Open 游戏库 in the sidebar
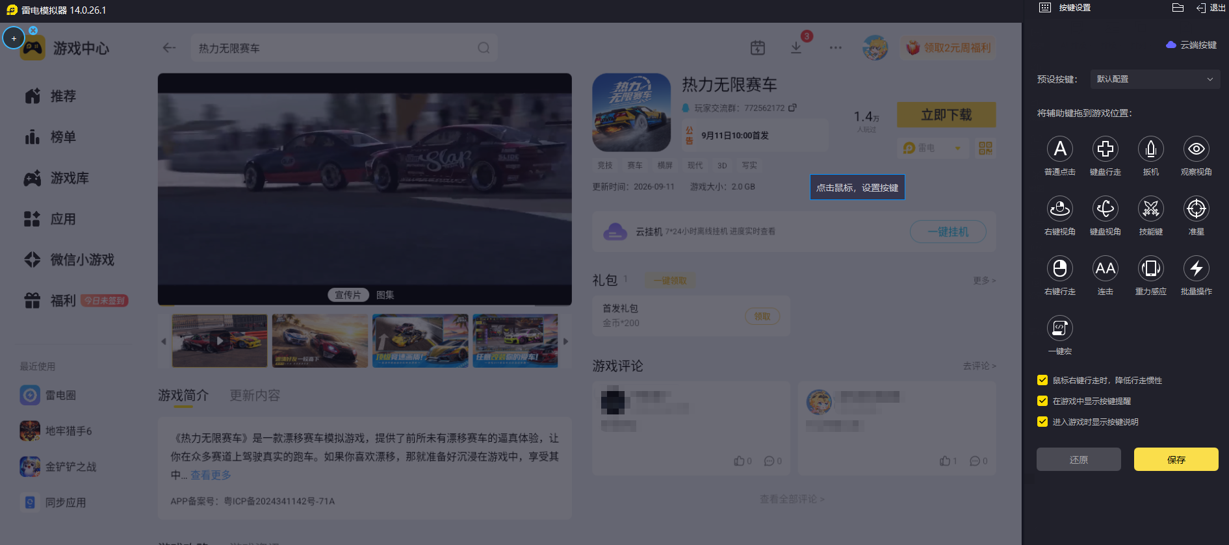Image resolution: width=1229 pixels, height=545 pixels. pyautogui.click(x=70, y=178)
